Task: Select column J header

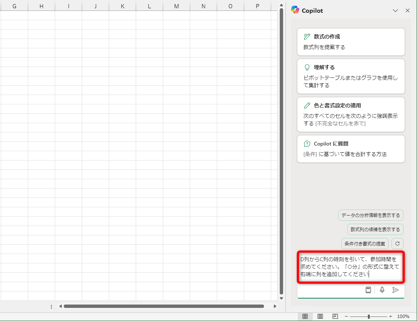Action: pos(96,6)
